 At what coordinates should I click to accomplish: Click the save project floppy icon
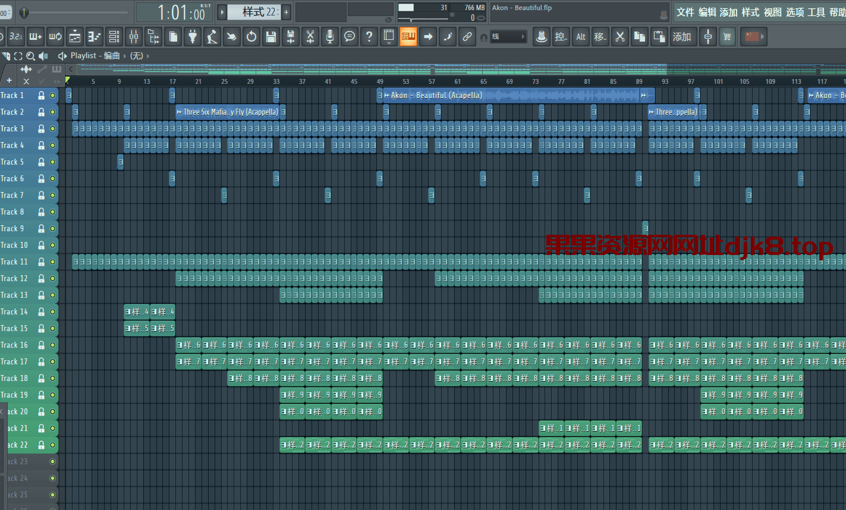271,37
